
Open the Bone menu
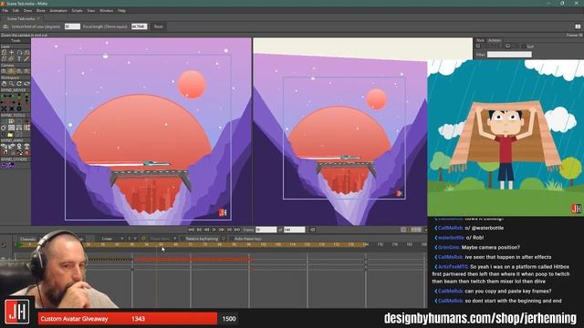(40, 11)
